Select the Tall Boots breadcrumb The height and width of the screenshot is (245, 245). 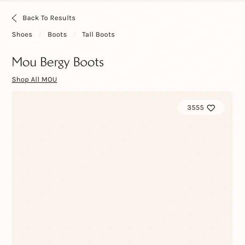(x=98, y=35)
